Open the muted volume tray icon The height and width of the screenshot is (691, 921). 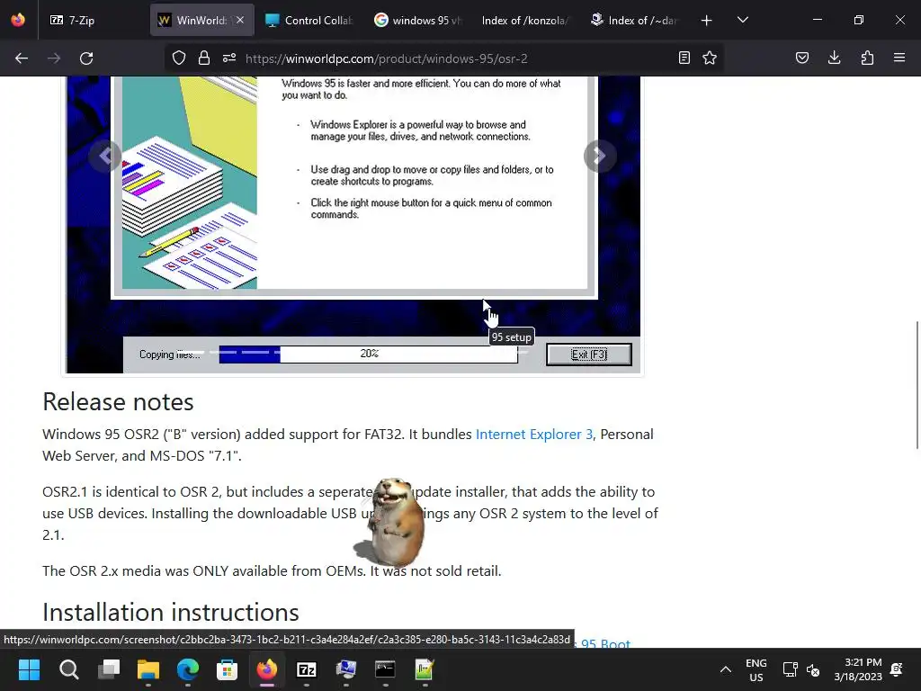point(813,669)
